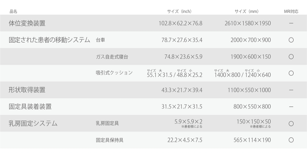Click the MRI circle for 吸引式クッション row
This screenshot has height=153, width=307.
291,73
